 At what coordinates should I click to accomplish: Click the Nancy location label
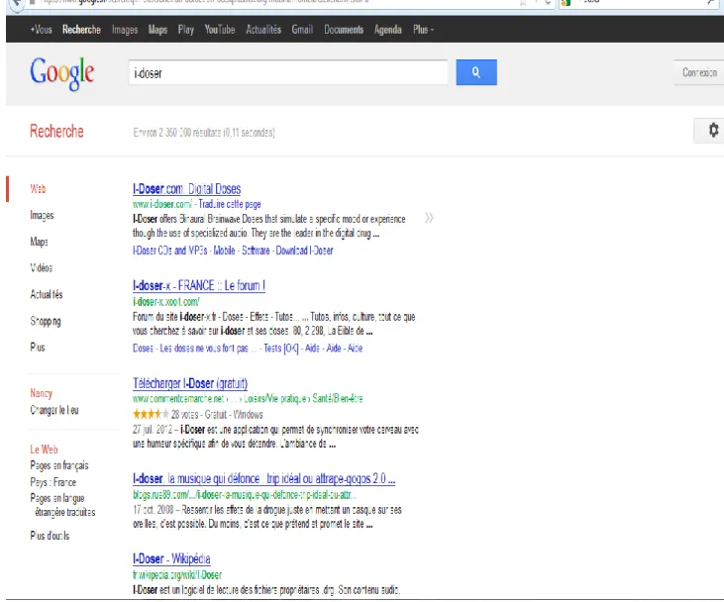[41, 393]
